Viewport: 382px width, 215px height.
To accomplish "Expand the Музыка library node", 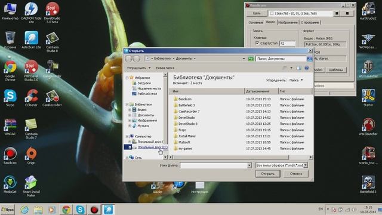I will click(130, 126).
